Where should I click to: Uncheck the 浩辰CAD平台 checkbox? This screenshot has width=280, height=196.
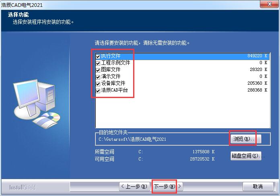(x=98, y=91)
